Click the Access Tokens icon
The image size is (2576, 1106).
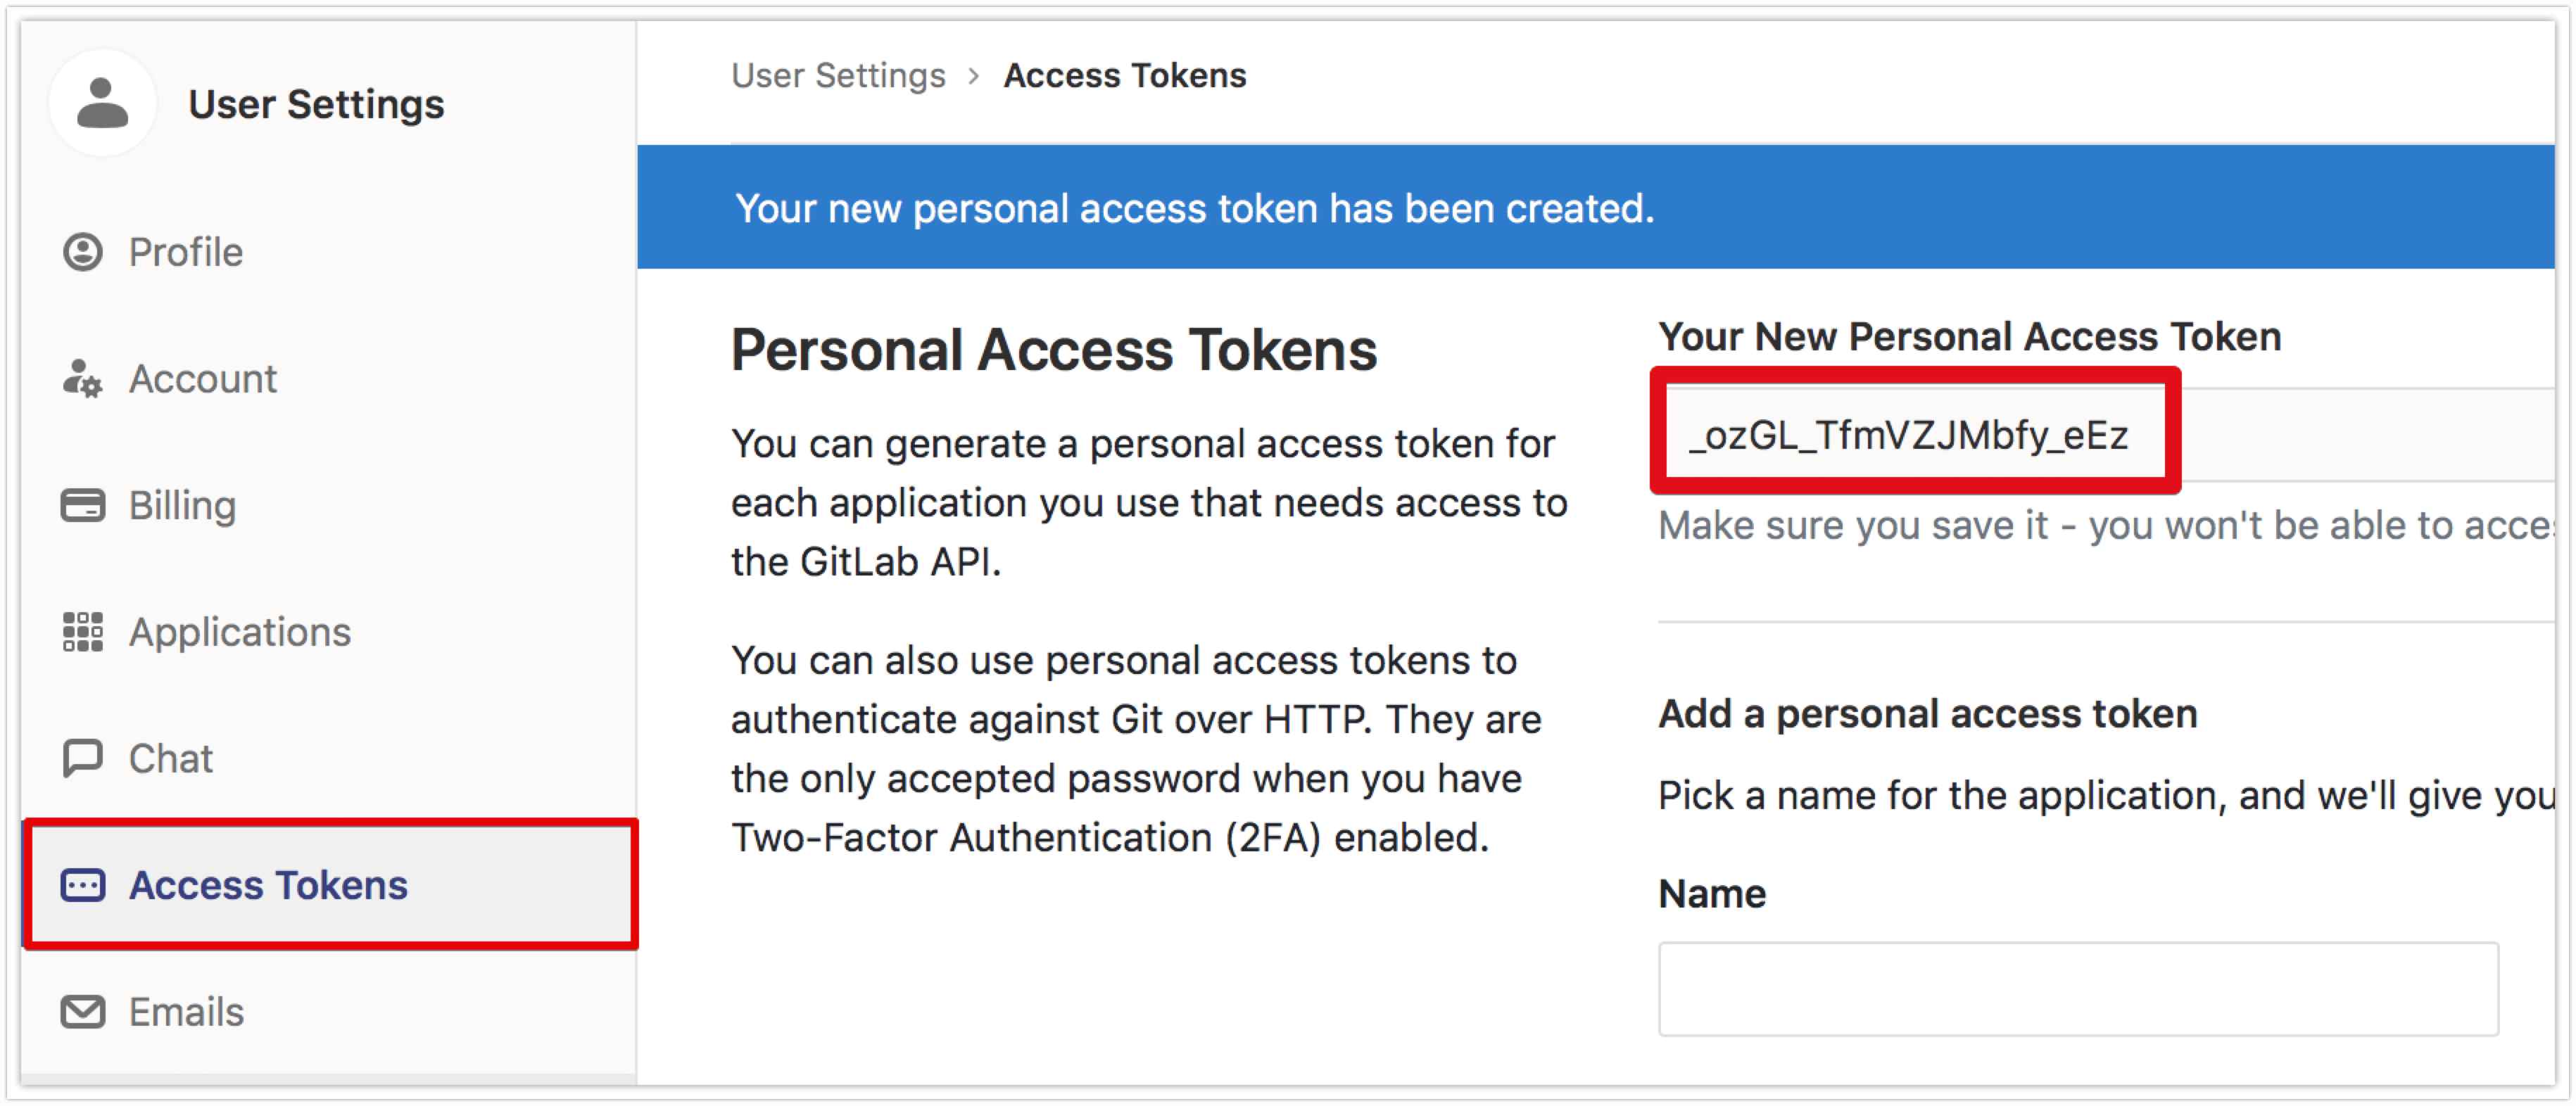point(83,885)
